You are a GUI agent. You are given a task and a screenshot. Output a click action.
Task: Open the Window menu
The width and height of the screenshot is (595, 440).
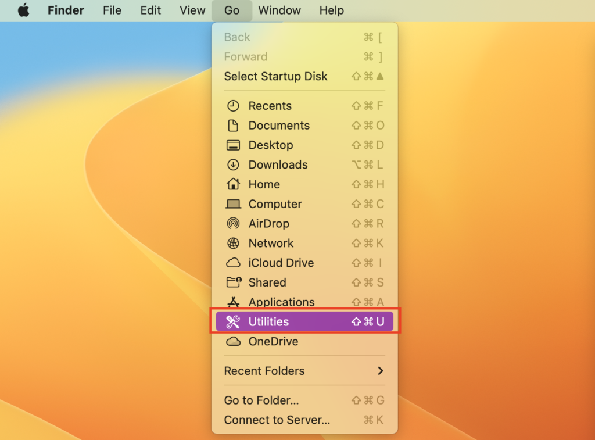coord(279,10)
